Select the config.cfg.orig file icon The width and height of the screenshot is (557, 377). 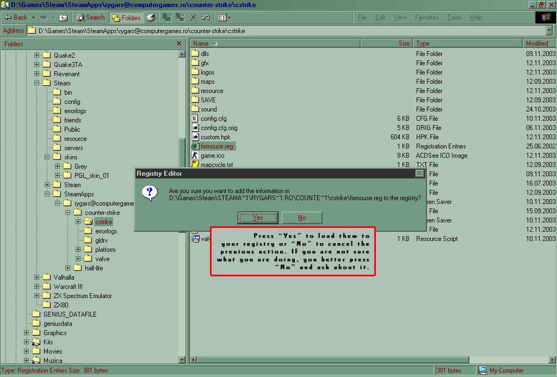pos(195,127)
